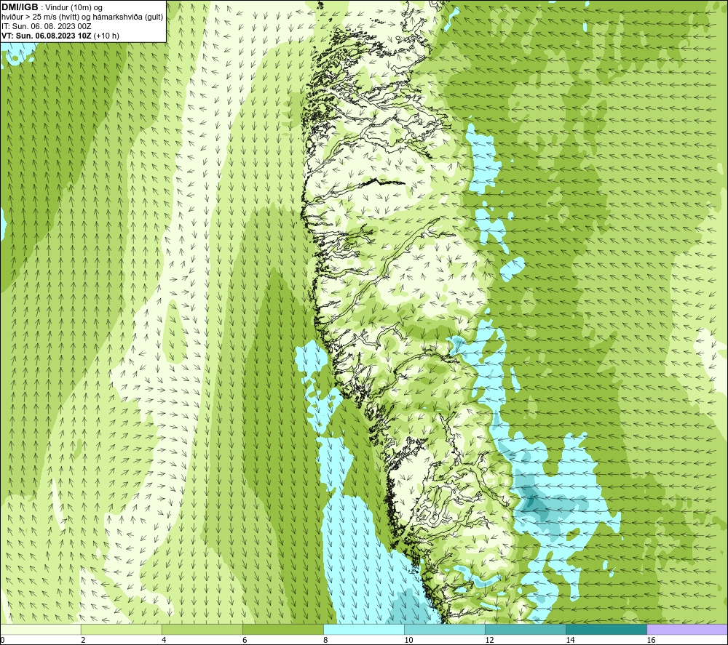
Task: Click the legend scale value "6"
Action: 245,640
